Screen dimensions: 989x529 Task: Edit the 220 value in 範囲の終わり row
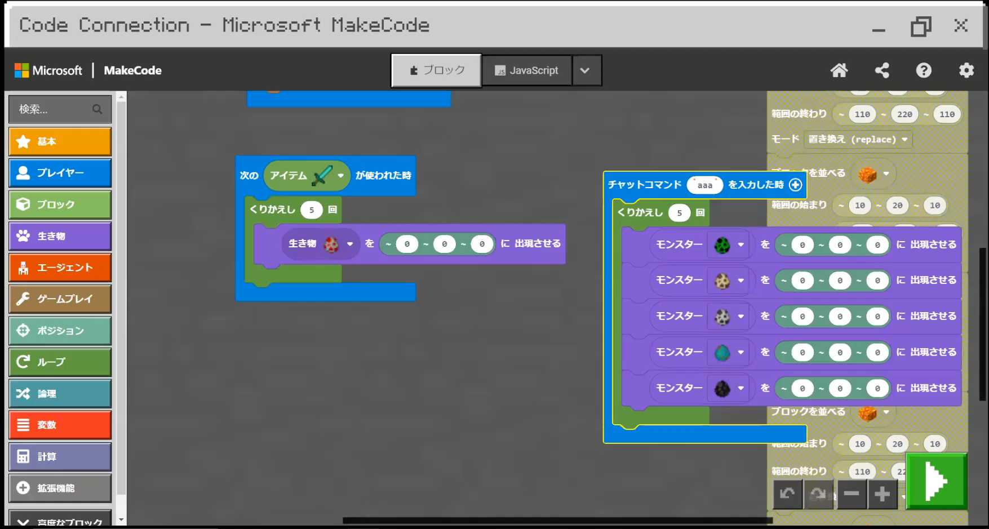[x=905, y=114]
